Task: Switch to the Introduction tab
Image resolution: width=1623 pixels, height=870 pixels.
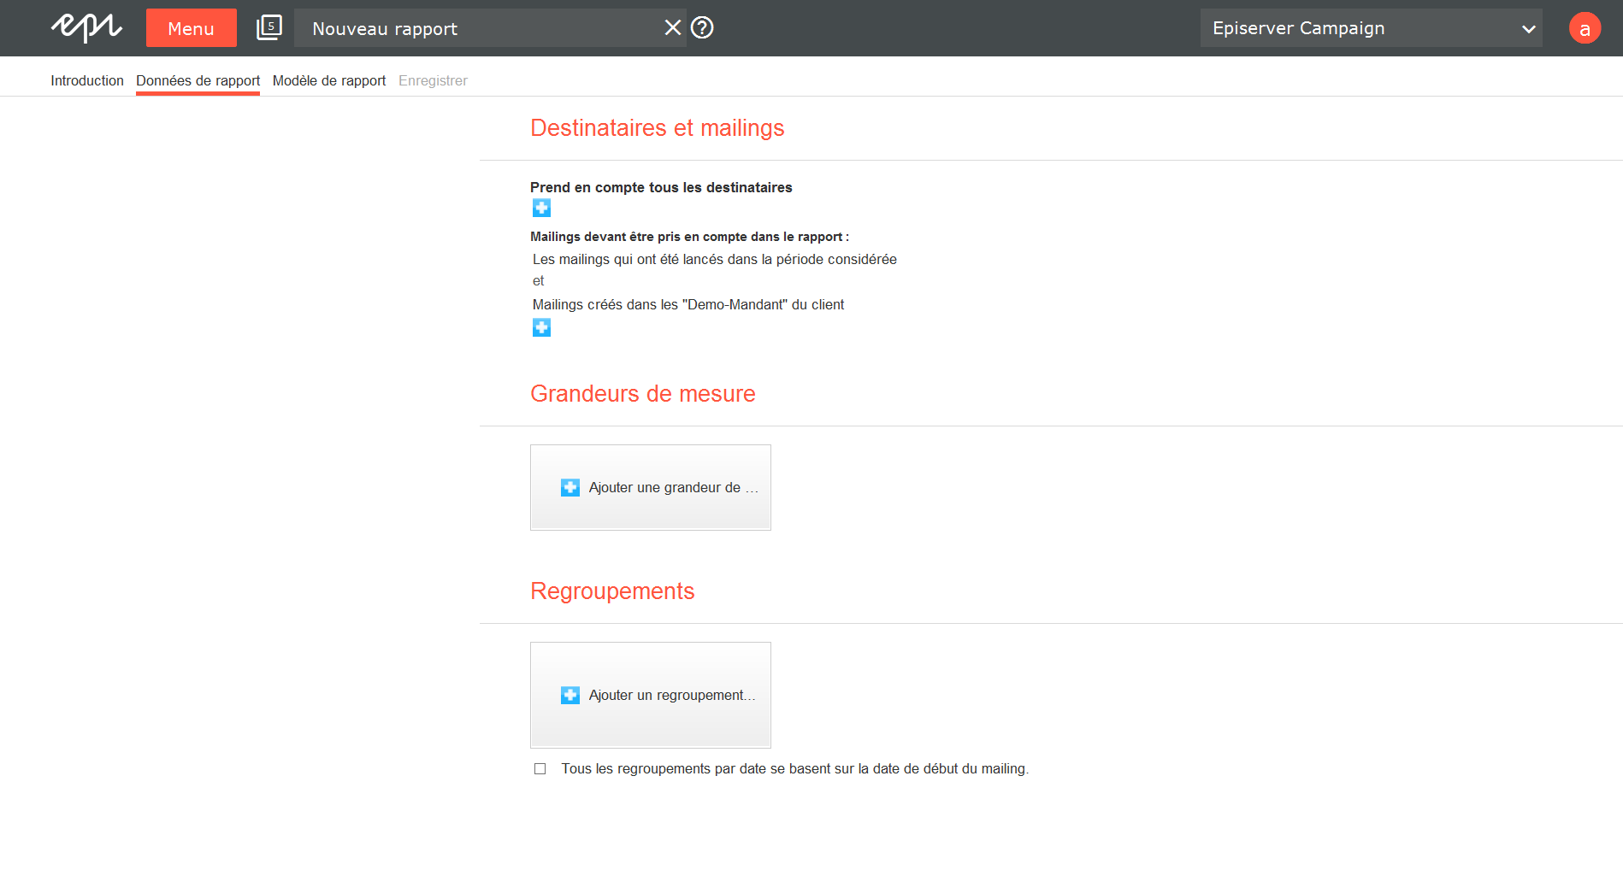Action: click(x=86, y=80)
